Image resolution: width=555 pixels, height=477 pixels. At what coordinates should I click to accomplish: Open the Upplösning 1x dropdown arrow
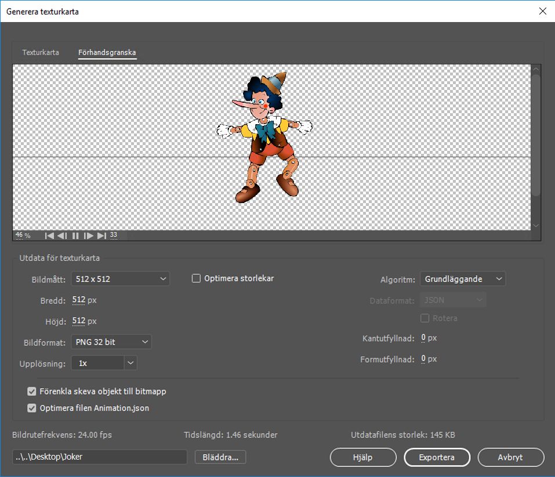pos(130,363)
